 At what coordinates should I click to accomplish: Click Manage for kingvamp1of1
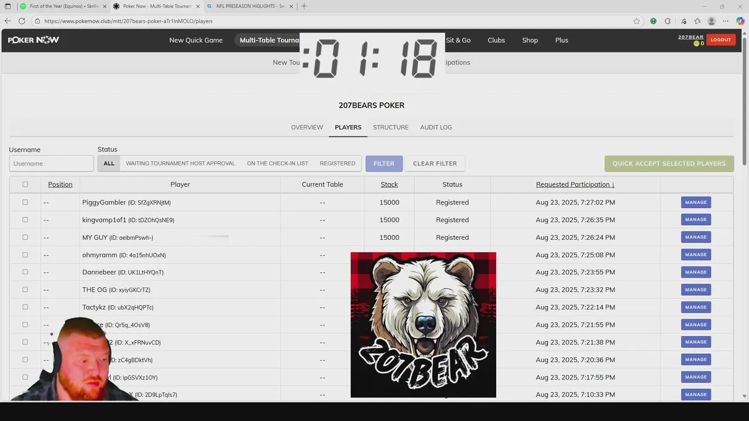[x=696, y=220]
